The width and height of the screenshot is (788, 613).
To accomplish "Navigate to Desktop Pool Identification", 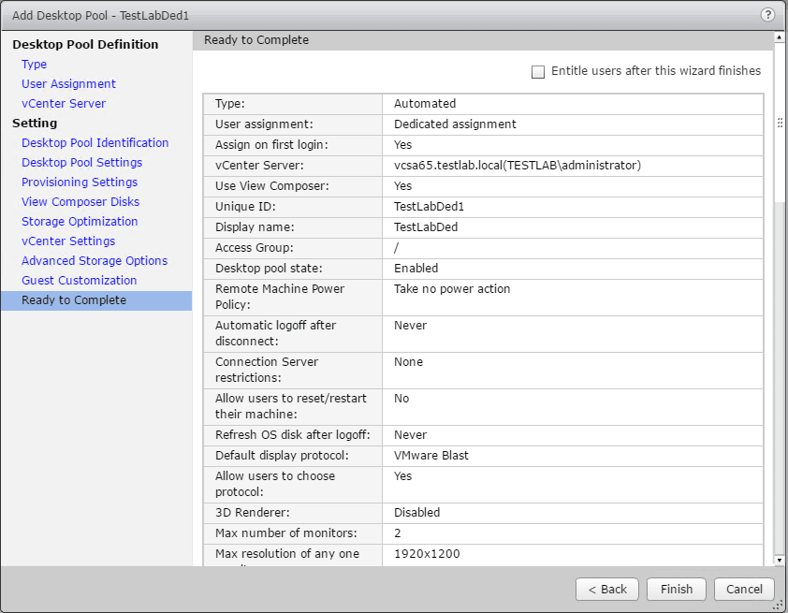I will click(95, 143).
